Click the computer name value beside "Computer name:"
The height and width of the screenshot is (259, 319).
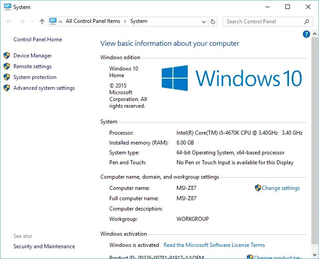pos(186,188)
